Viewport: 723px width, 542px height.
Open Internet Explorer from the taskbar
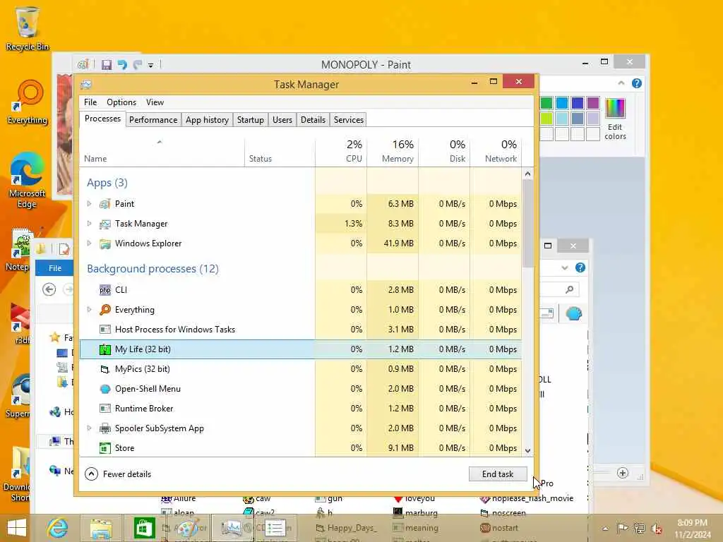pos(58,528)
